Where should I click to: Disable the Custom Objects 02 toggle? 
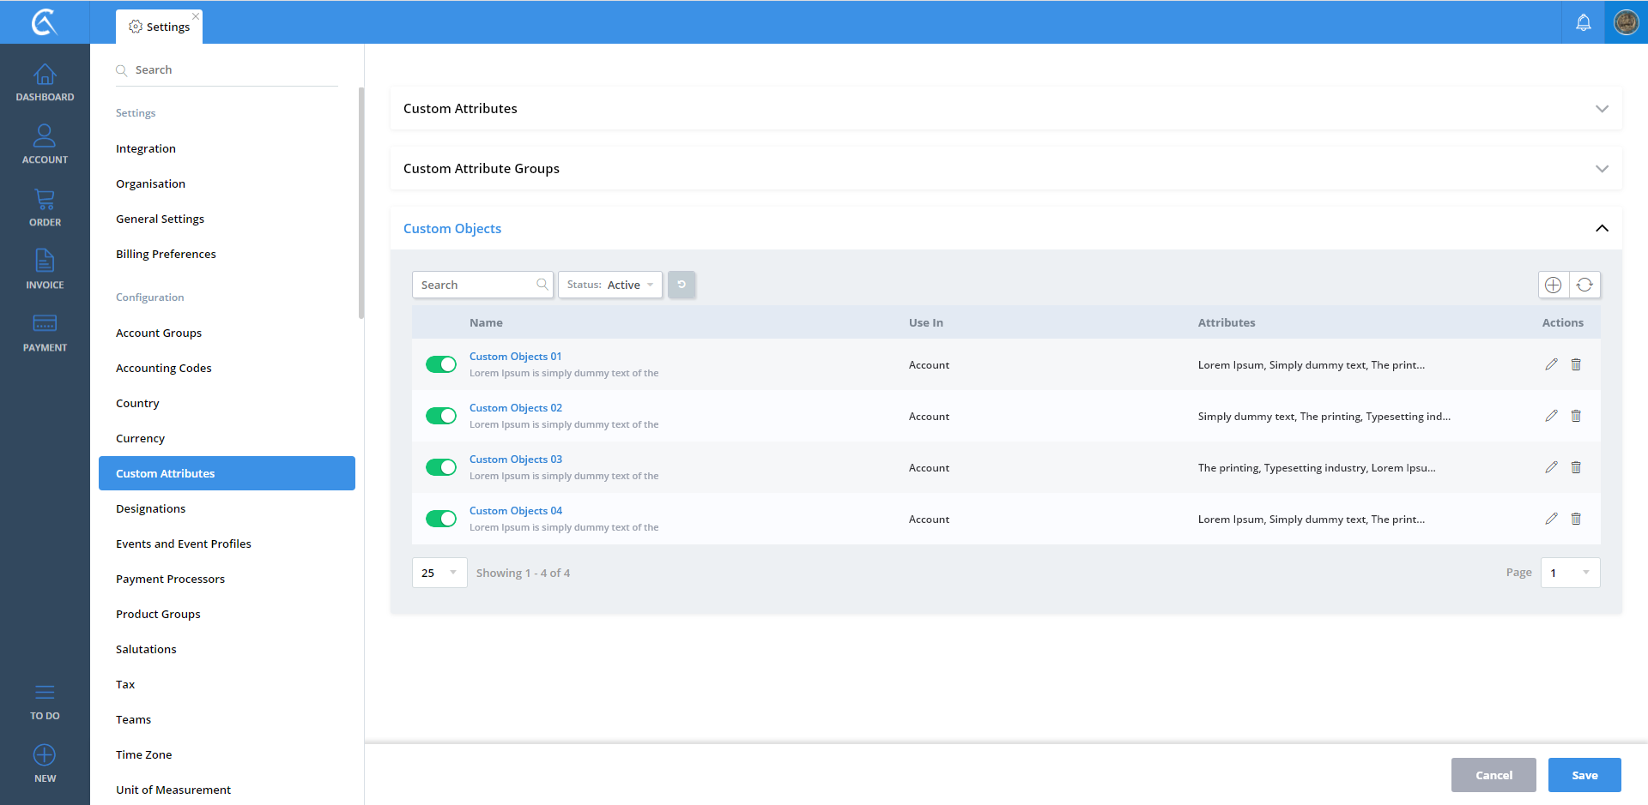[x=441, y=416]
